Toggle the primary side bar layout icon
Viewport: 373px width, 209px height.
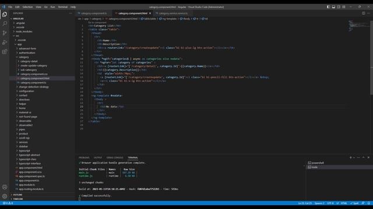coord(328,7)
